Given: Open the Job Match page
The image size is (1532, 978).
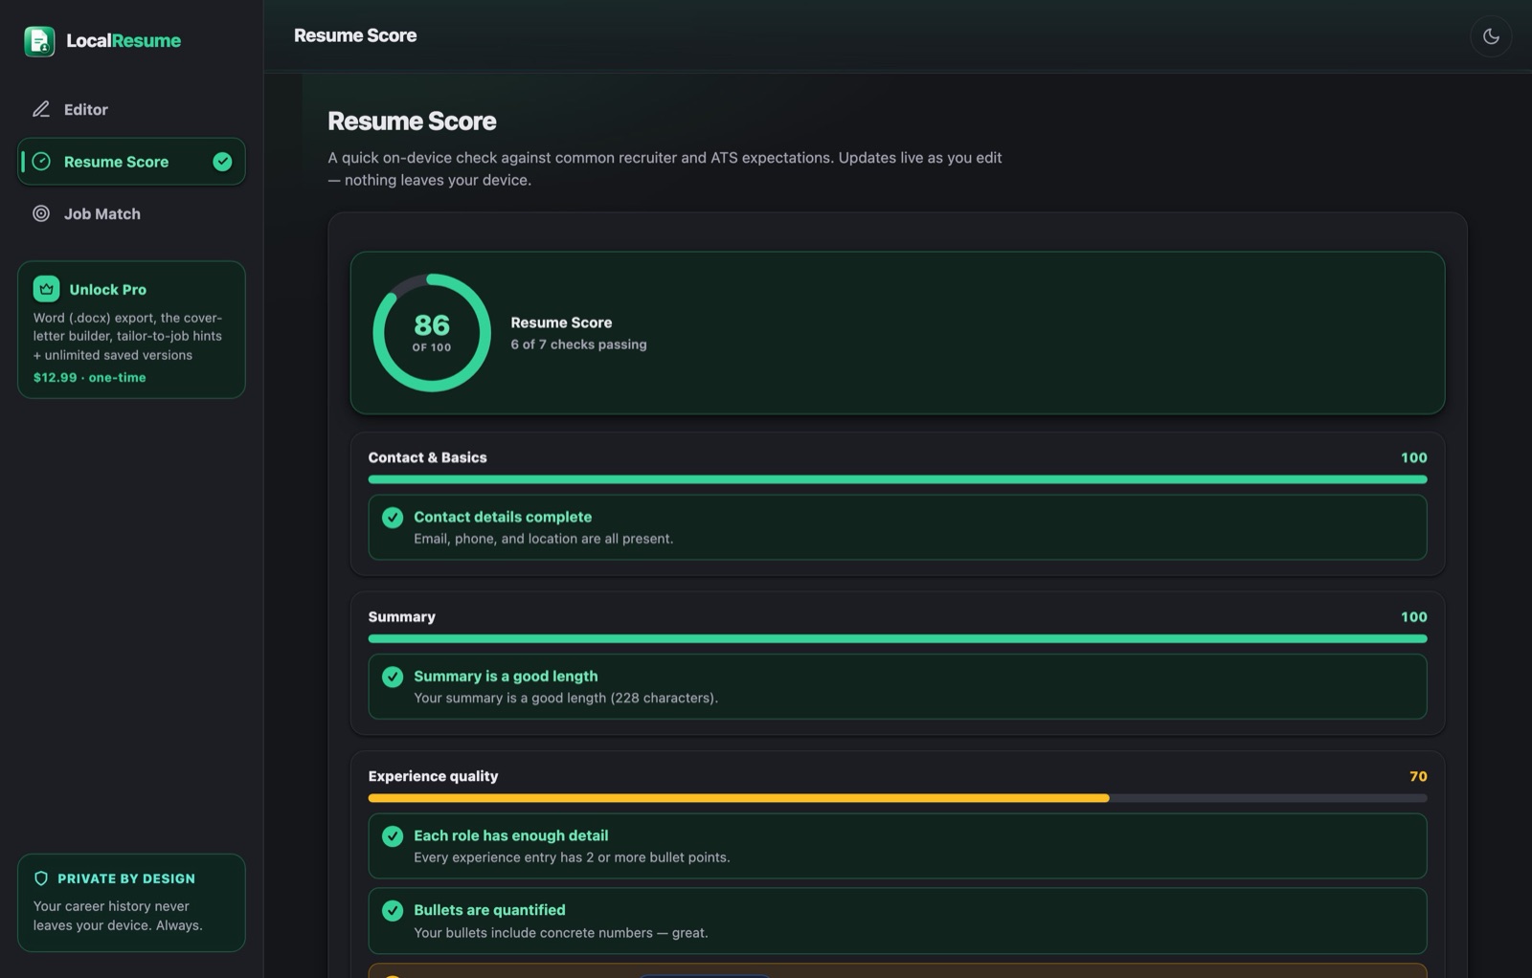Looking at the screenshot, I should tap(131, 213).
